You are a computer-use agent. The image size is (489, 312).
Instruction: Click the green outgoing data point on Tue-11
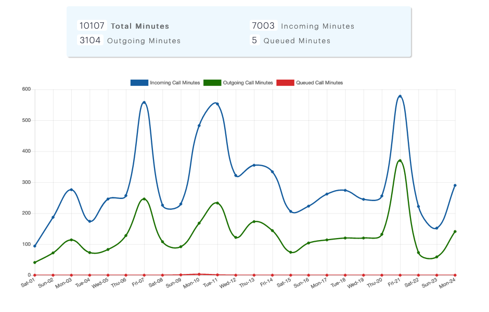217,203
